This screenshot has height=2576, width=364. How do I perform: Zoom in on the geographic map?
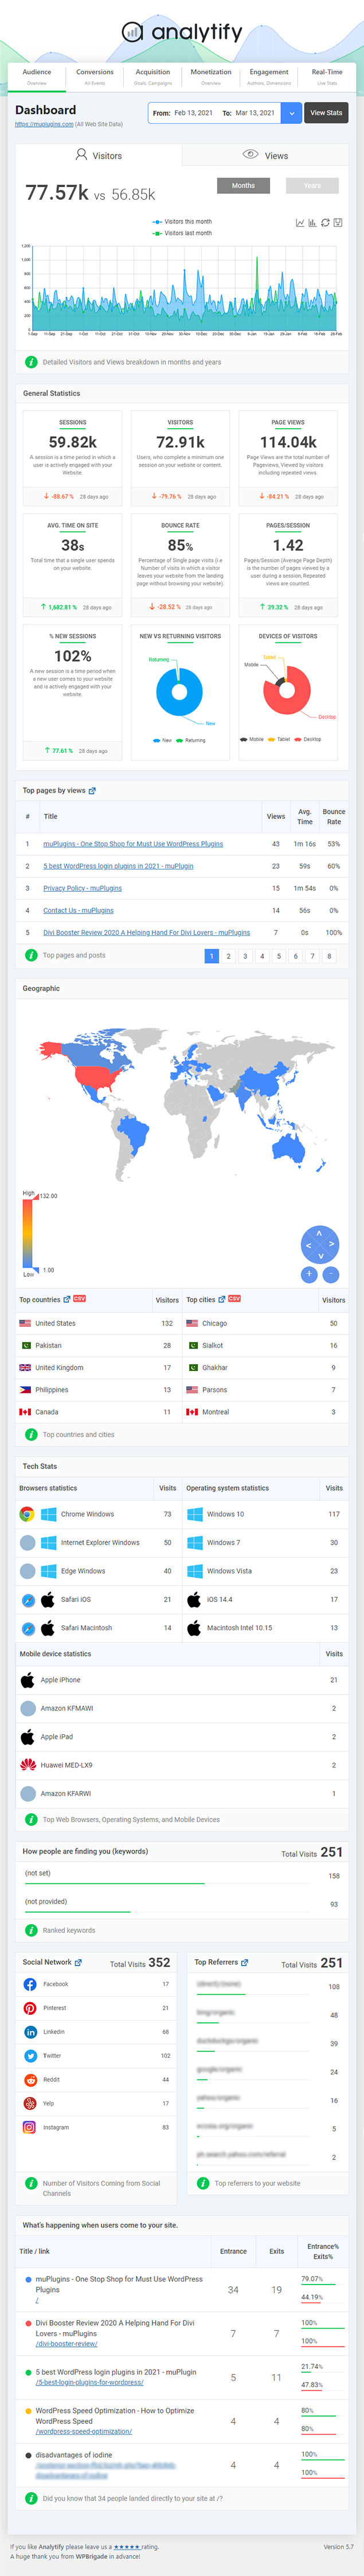[x=309, y=1274]
